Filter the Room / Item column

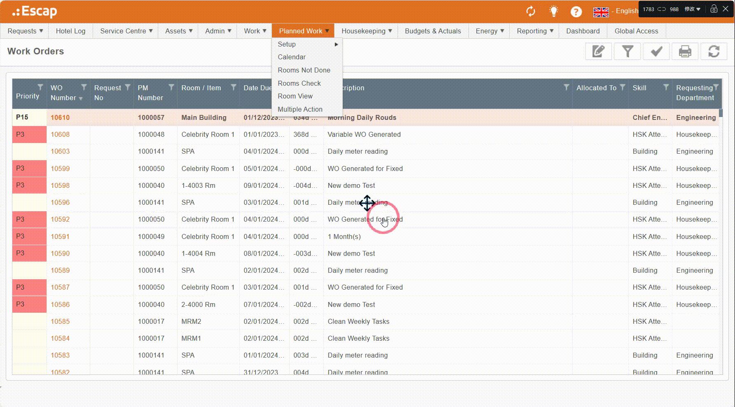pyautogui.click(x=234, y=87)
